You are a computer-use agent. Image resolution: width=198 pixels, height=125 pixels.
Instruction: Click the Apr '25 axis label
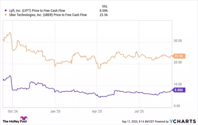coord(97,112)
